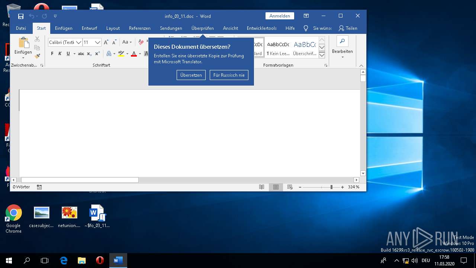Apply yellow text highlight color

click(121, 54)
